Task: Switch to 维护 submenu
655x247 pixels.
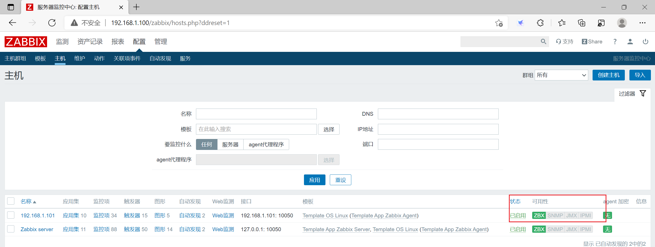Action: pyautogui.click(x=80, y=58)
